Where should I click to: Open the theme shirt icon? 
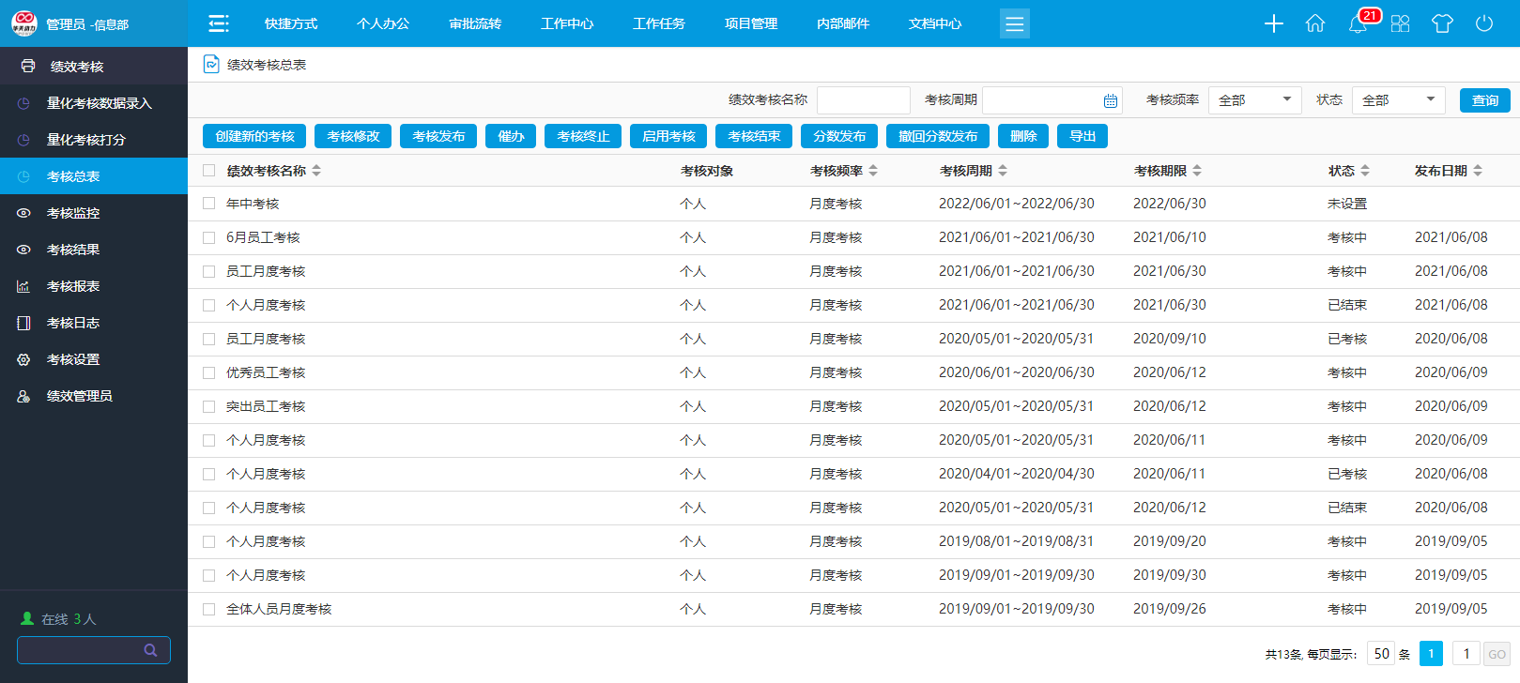[1442, 23]
